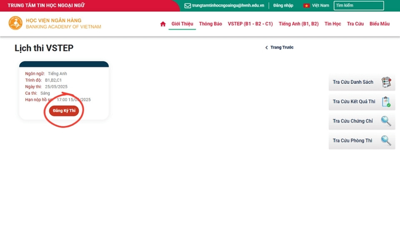400x225 pixels.
Task: Click the Tra Cứu Danh Sách checklist icon
Action: (386, 82)
